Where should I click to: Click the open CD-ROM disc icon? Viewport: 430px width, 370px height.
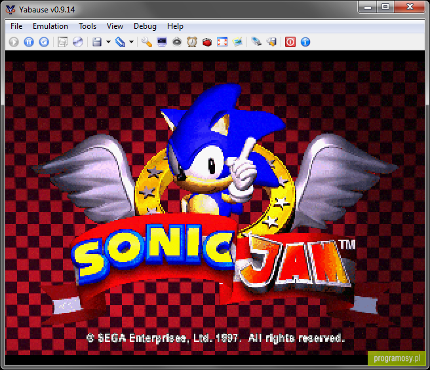[x=78, y=42]
